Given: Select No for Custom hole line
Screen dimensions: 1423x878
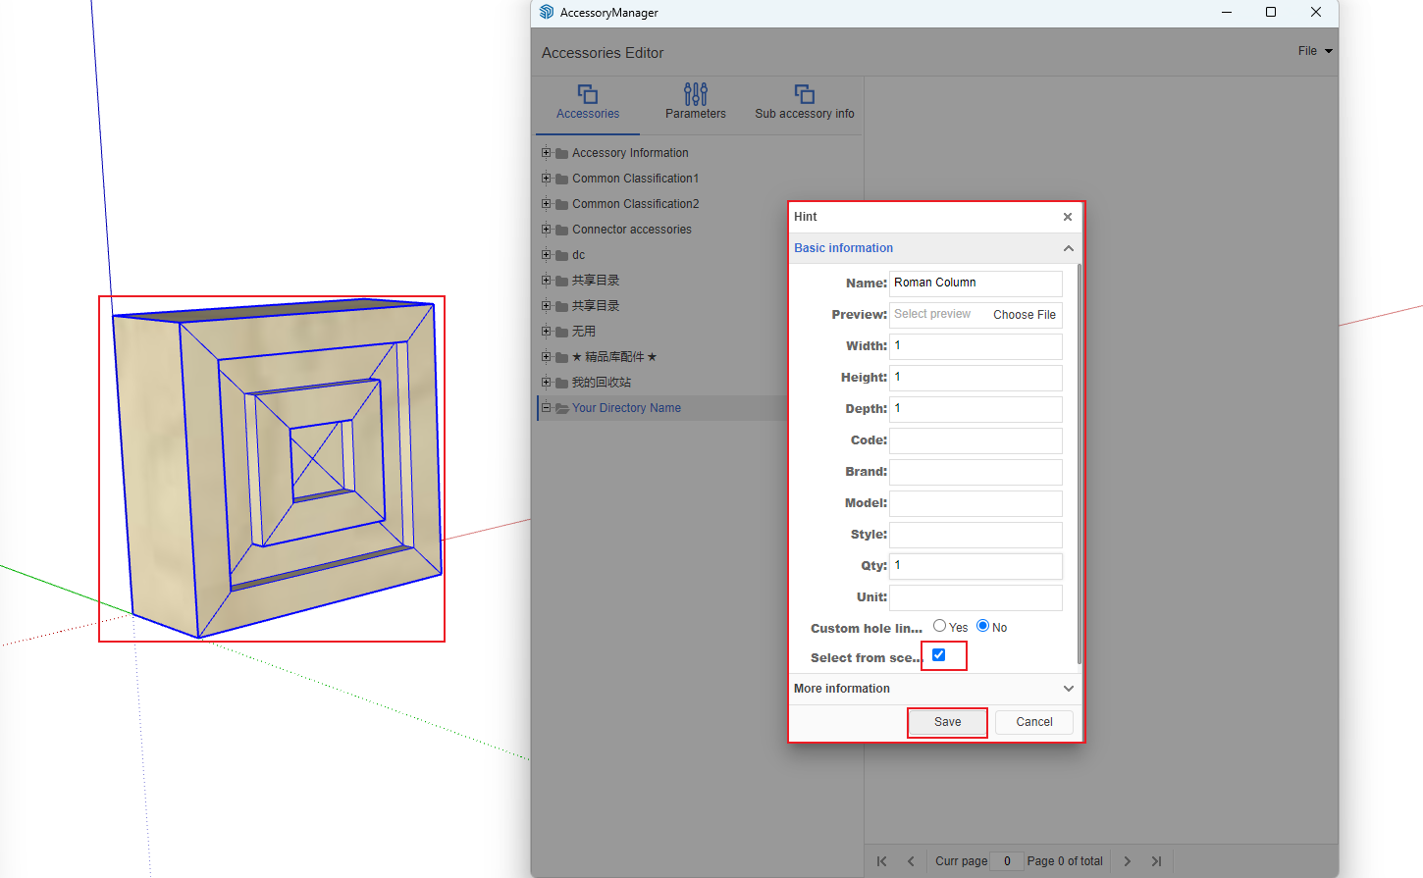Looking at the screenshot, I should 982,626.
